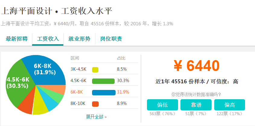Click the blue 6K-8K bar
The width and height of the screenshot is (255, 126).
pos(104,93)
